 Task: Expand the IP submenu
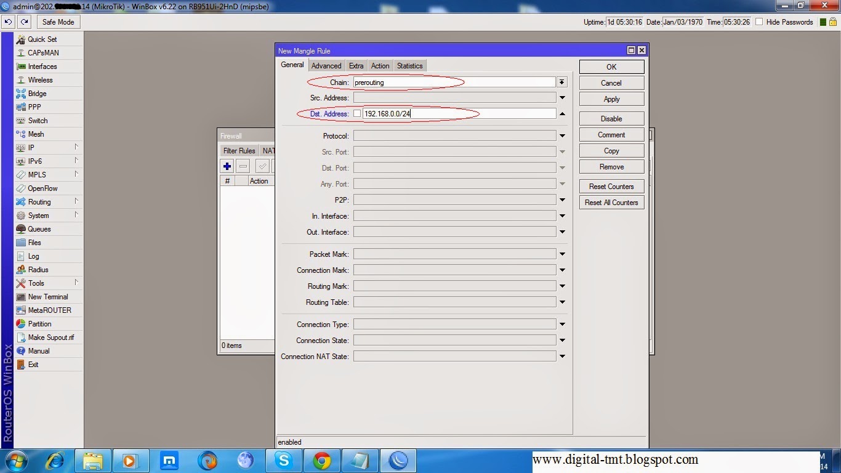pos(49,147)
